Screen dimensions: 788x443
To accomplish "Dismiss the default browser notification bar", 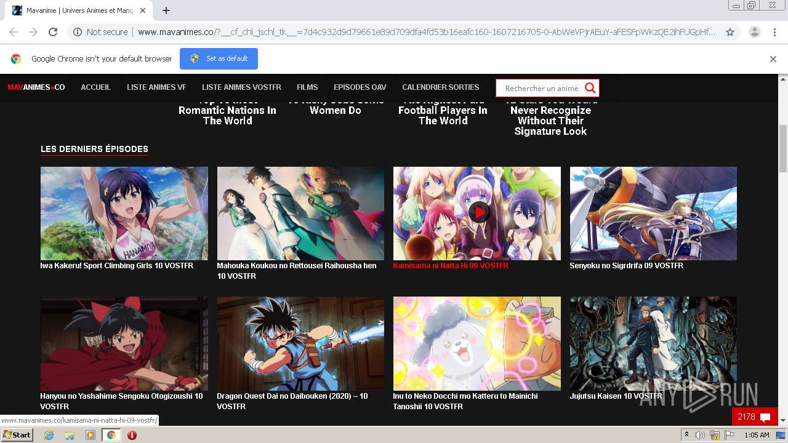I will [773, 59].
